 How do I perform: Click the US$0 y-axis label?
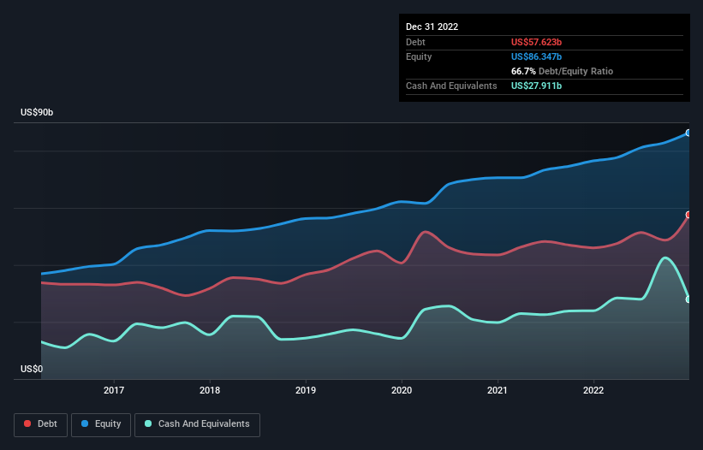(32, 369)
